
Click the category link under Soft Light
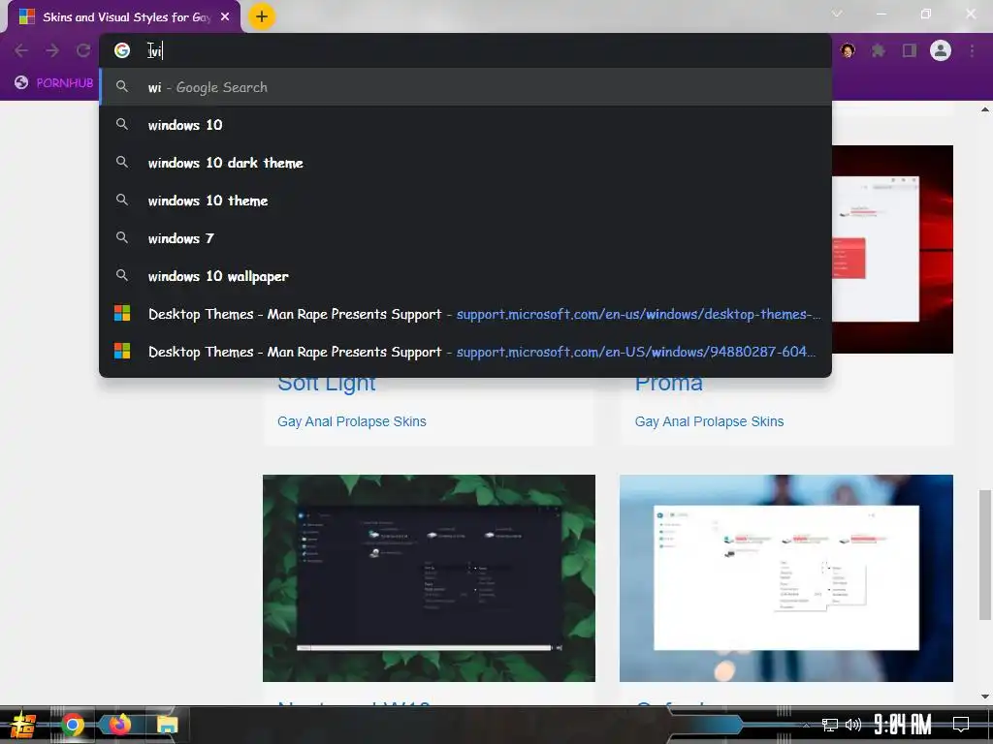[x=351, y=421]
